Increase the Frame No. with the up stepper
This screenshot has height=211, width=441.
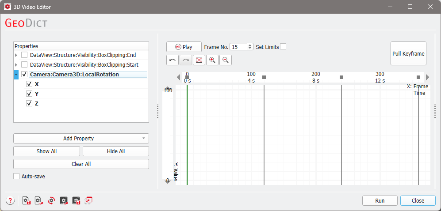(250, 45)
